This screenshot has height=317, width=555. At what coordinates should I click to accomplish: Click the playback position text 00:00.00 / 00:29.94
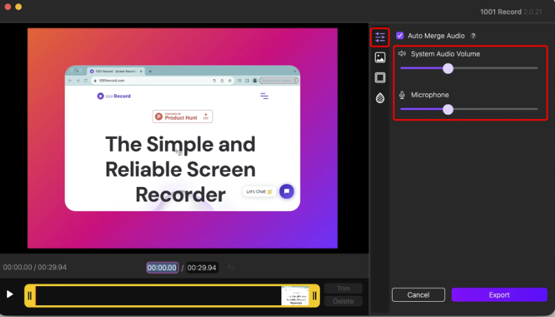[34, 267]
